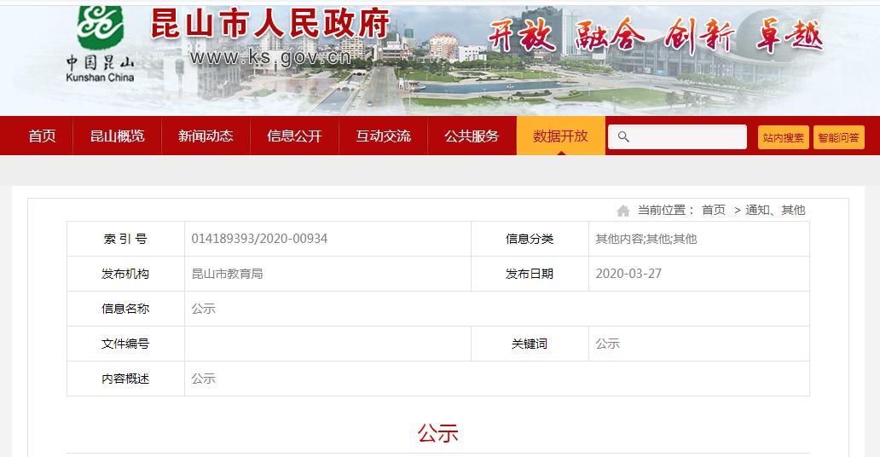
Task: Select the 关键词 label cell
Action: [530, 344]
